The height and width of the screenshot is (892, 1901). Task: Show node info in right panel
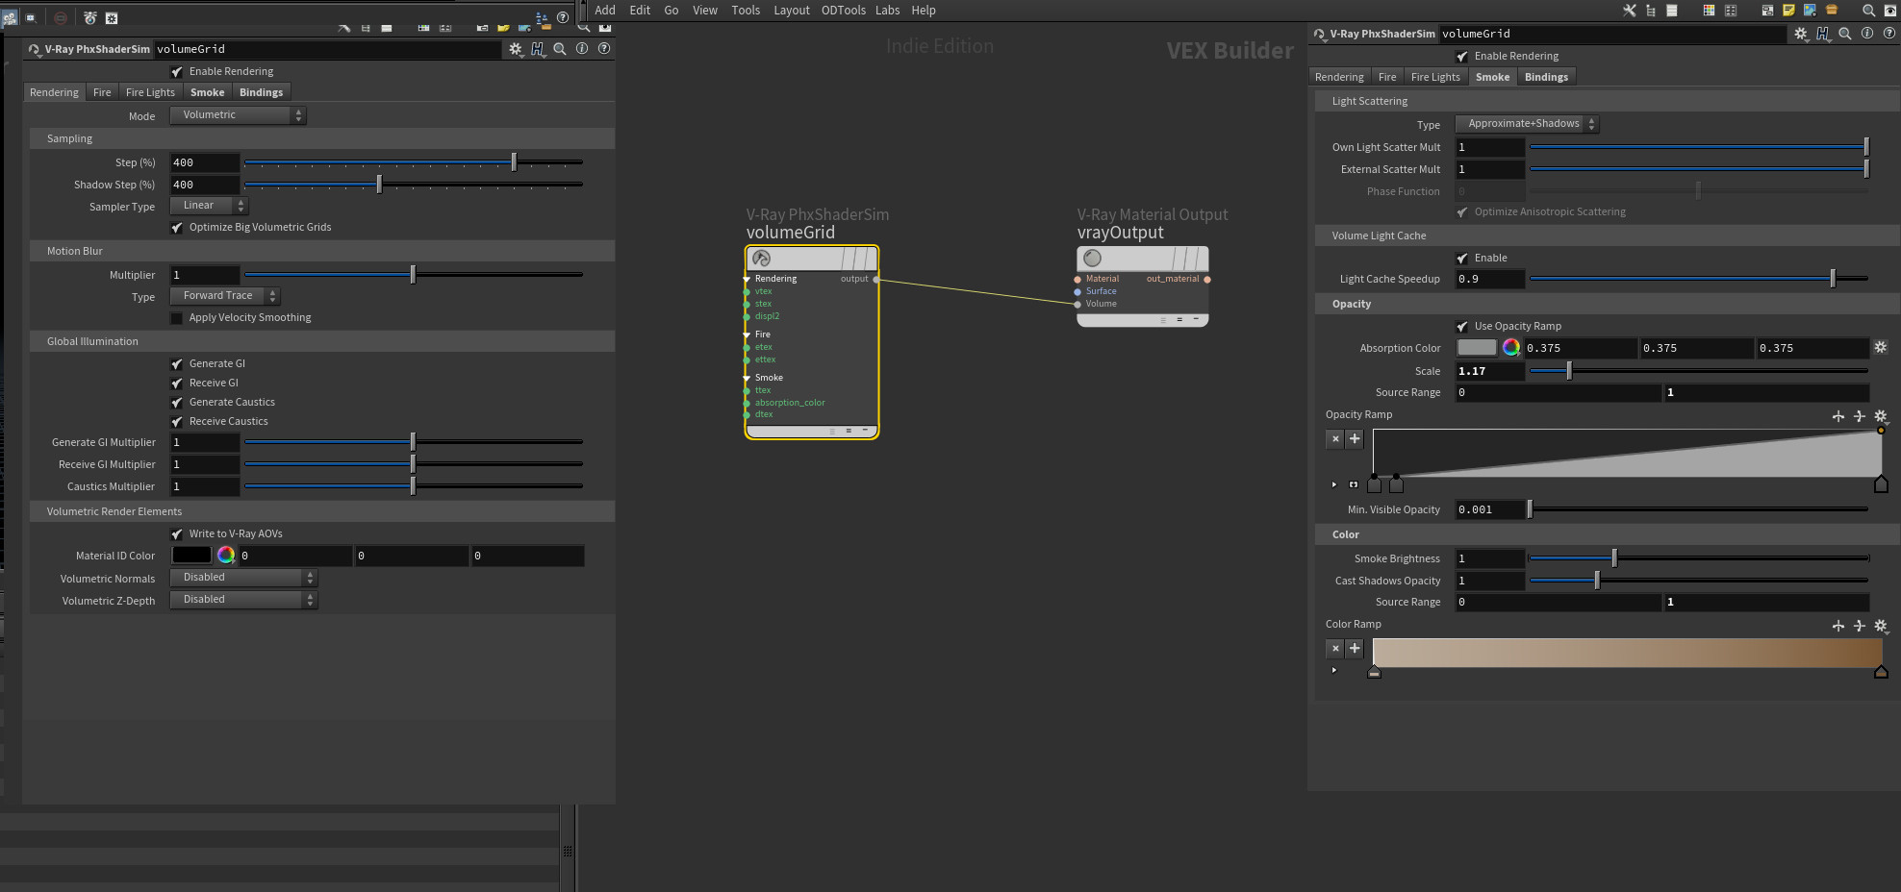click(1866, 33)
